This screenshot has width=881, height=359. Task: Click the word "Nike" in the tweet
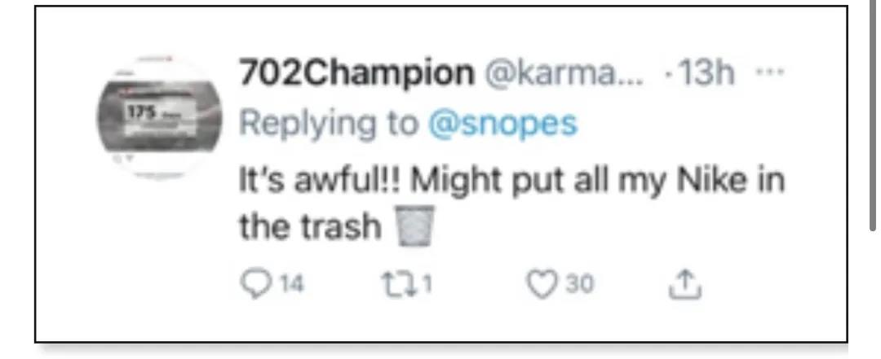711,181
